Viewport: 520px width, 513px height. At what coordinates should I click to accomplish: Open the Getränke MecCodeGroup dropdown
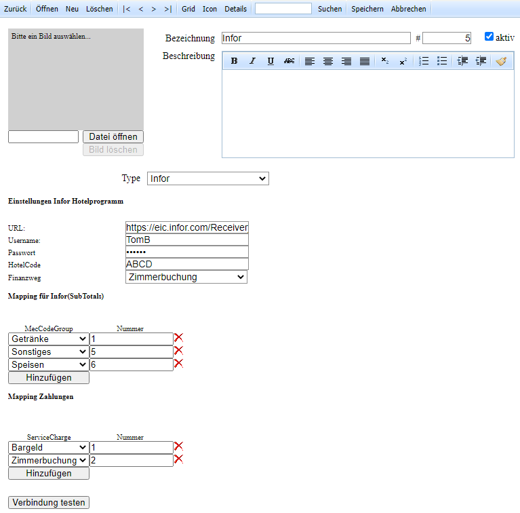click(49, 339)
